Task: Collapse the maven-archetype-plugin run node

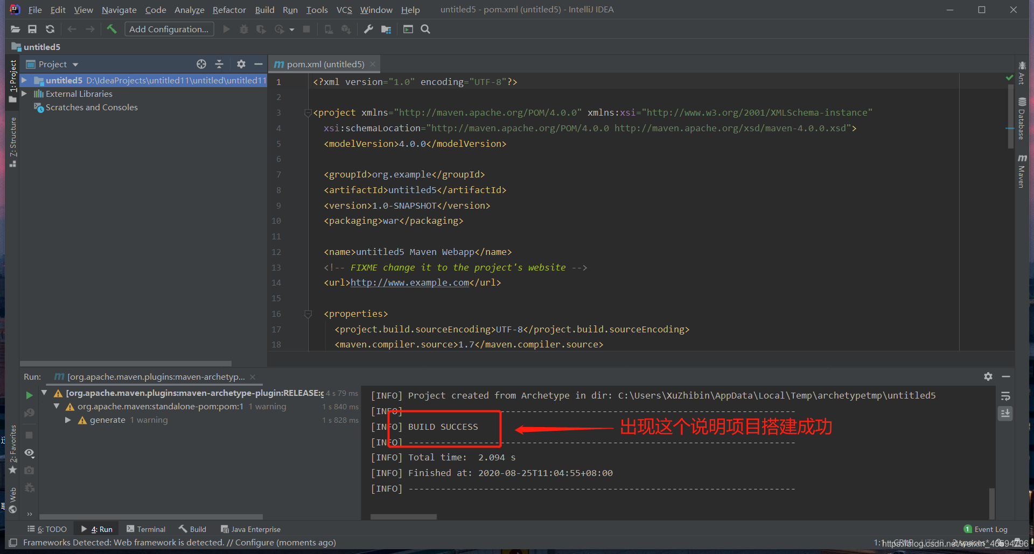Action: pos(44,393)
